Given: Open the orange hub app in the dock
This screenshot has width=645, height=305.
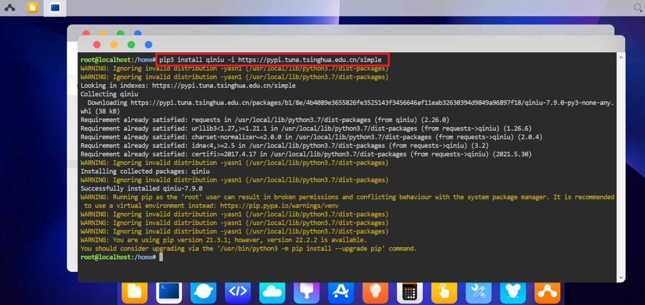Looking at the screenshot, I should (547, 293).
